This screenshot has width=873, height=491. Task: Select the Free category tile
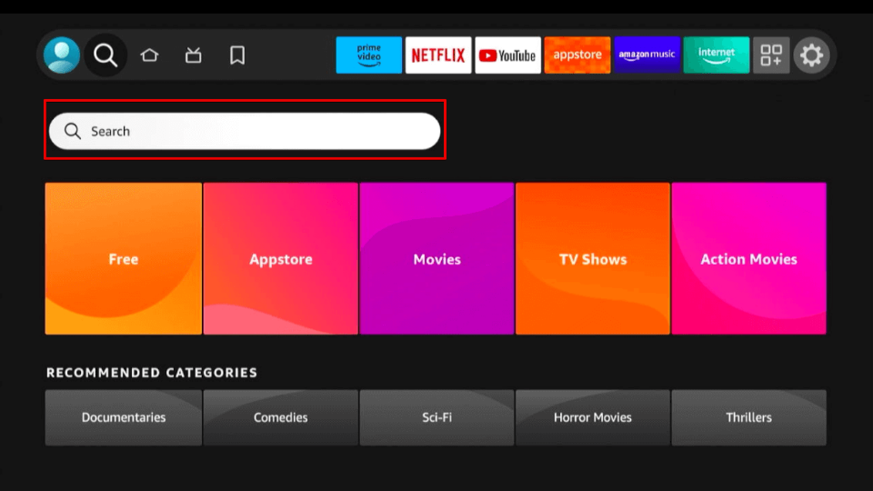(x=124, y=258)
